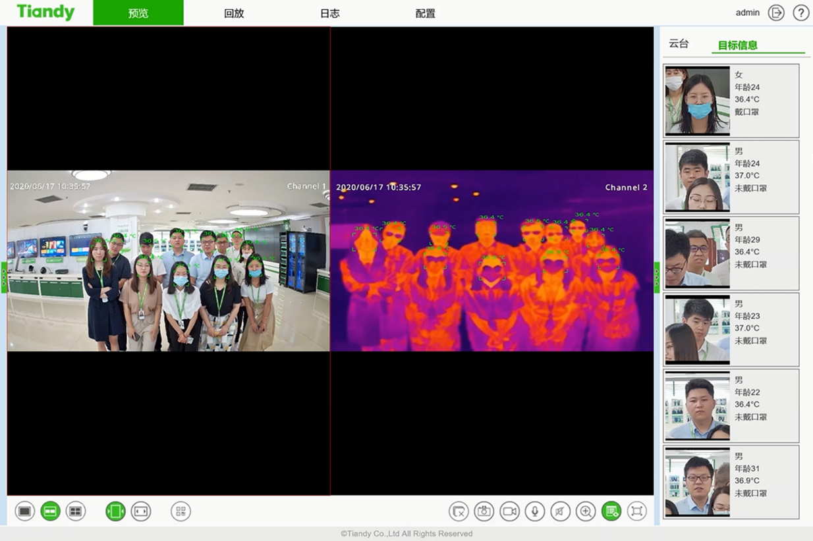Image resolution: width=813 pixels, height=541 pixels.
Task: Click the logout icon next to admin
Action: 776,13
